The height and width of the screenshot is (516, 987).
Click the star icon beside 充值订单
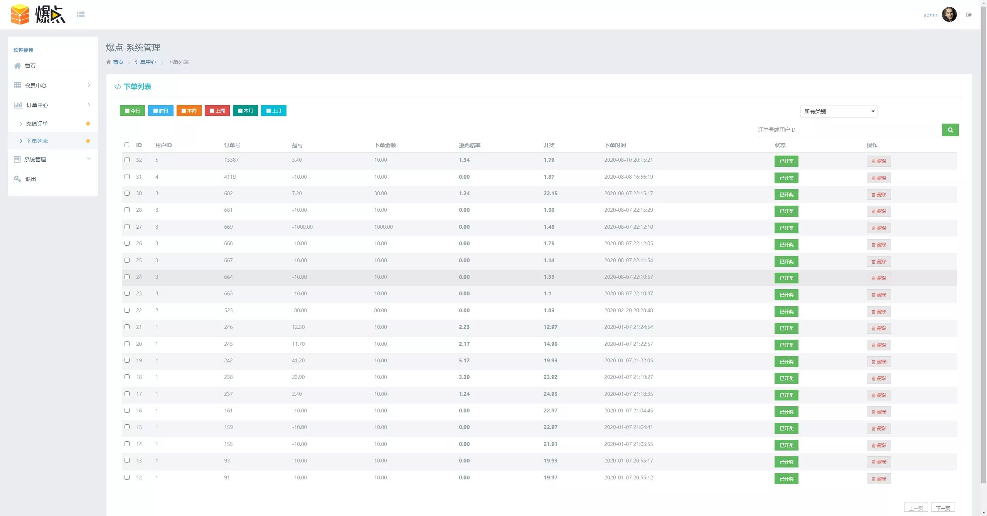(88, 124)
